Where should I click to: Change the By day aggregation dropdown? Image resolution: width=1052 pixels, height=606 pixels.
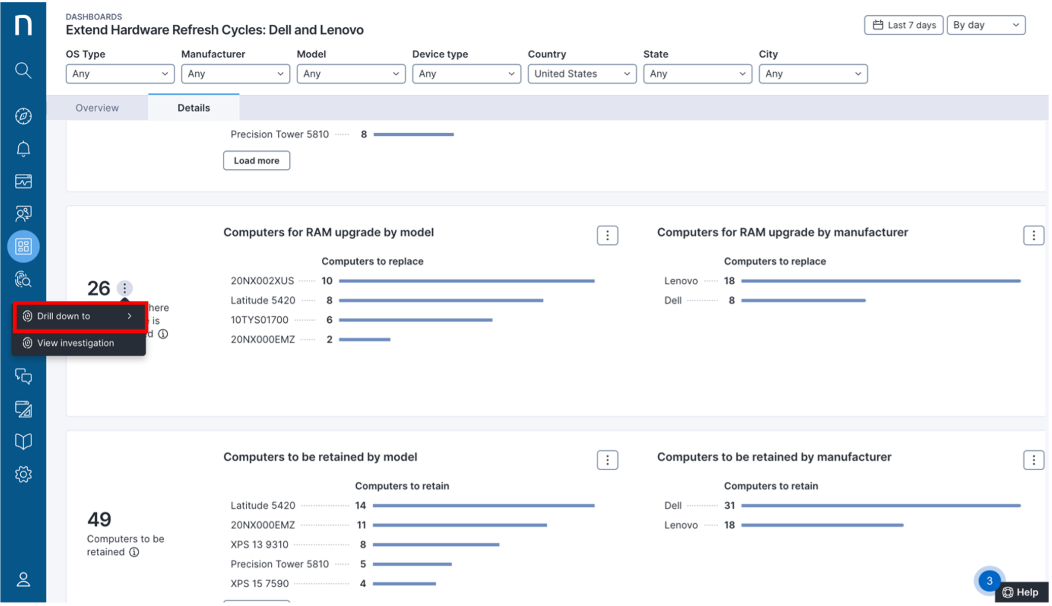986,24
